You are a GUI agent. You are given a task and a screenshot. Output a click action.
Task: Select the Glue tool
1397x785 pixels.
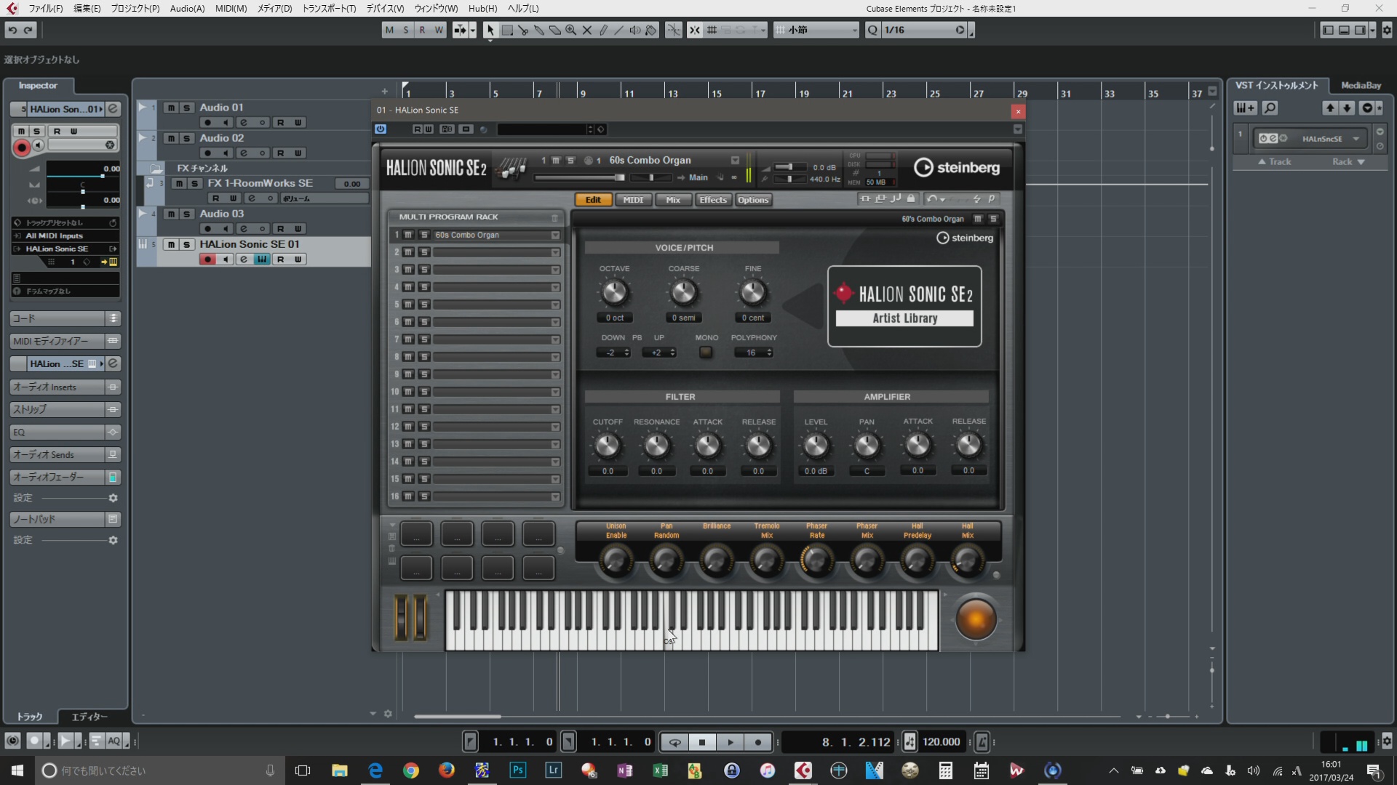539,30
